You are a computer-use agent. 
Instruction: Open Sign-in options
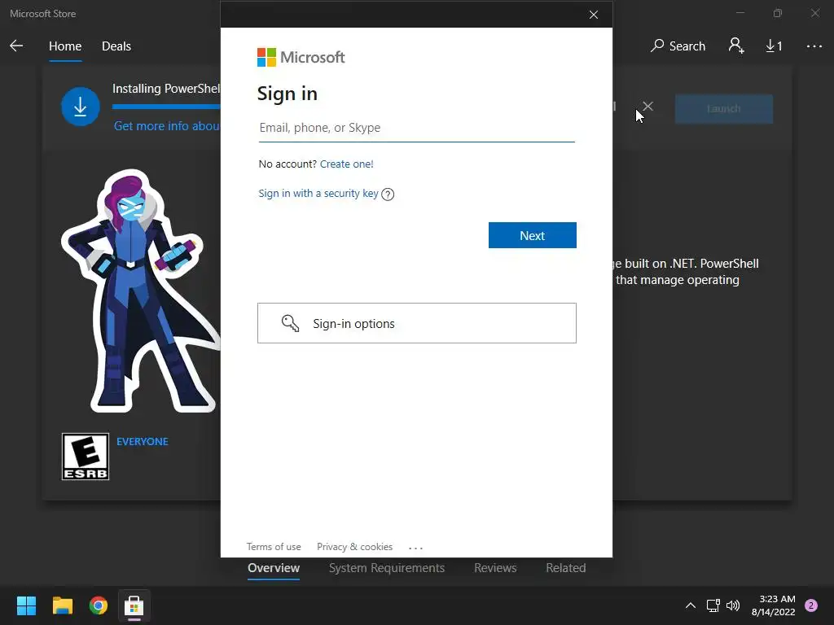(x=416, y=323)
